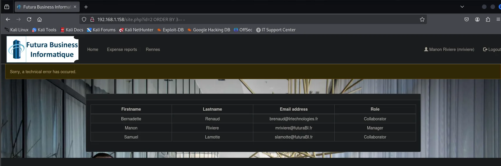
Task: Bookmark this page with the star
Action: click(x=422, y=19)
